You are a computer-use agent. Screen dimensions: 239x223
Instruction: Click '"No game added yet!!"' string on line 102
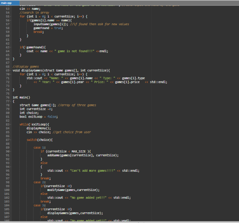[88, 198]
